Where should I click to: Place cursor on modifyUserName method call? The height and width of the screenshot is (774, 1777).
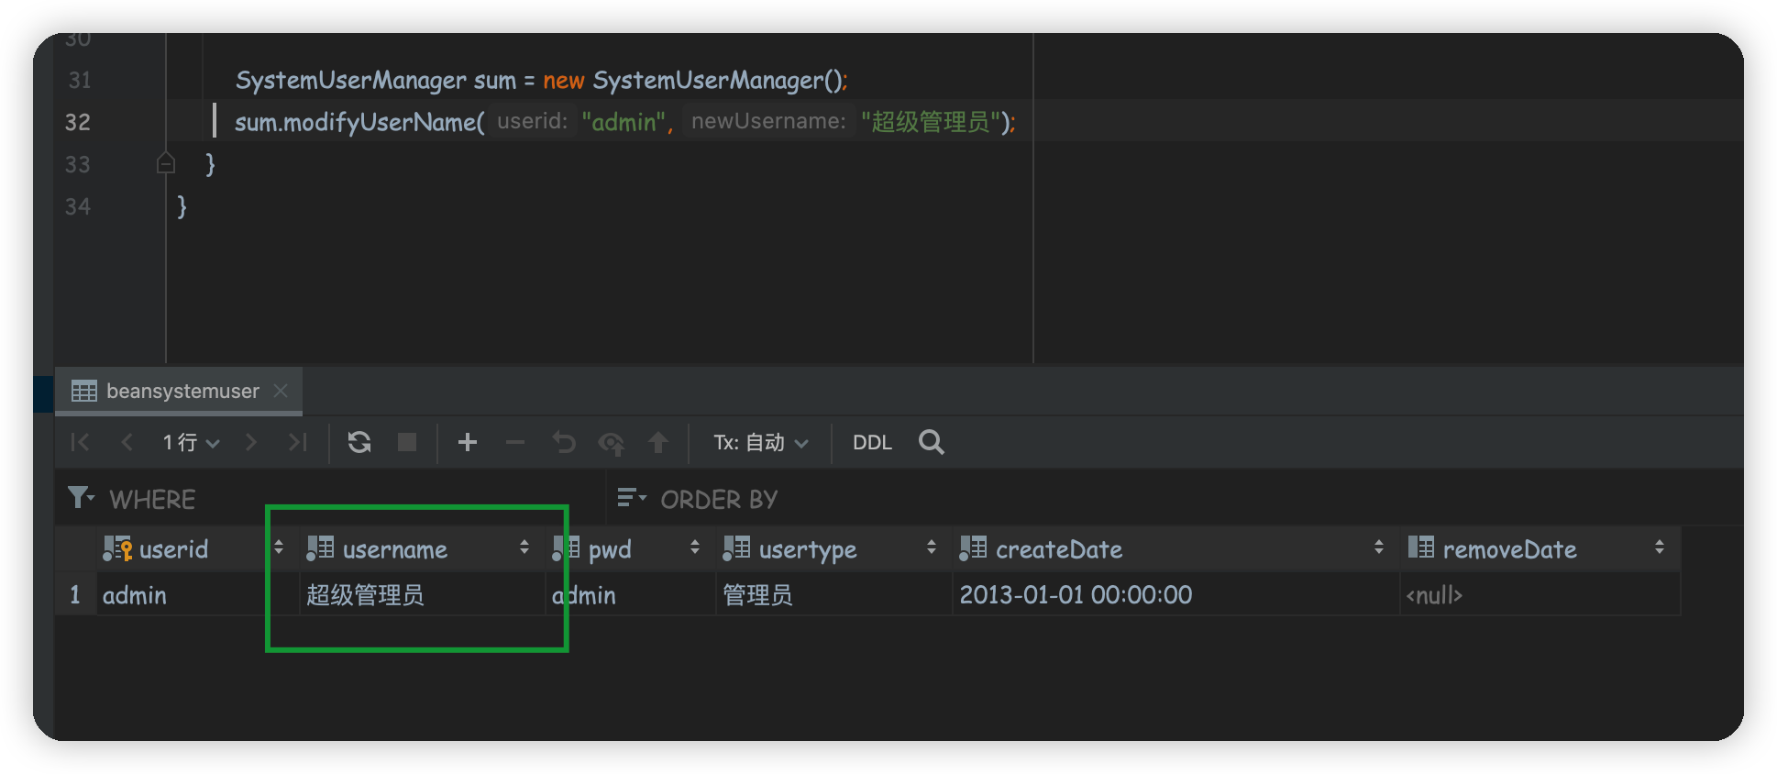(x=381, y=122)
